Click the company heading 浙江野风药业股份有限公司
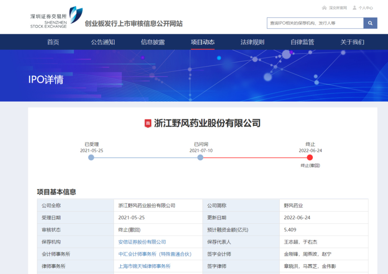The height and width of the screenshot is (274, 388). tap(207, 123)
